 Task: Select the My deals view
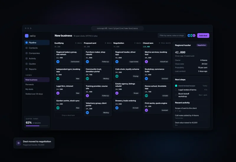[x=37, y=89]
